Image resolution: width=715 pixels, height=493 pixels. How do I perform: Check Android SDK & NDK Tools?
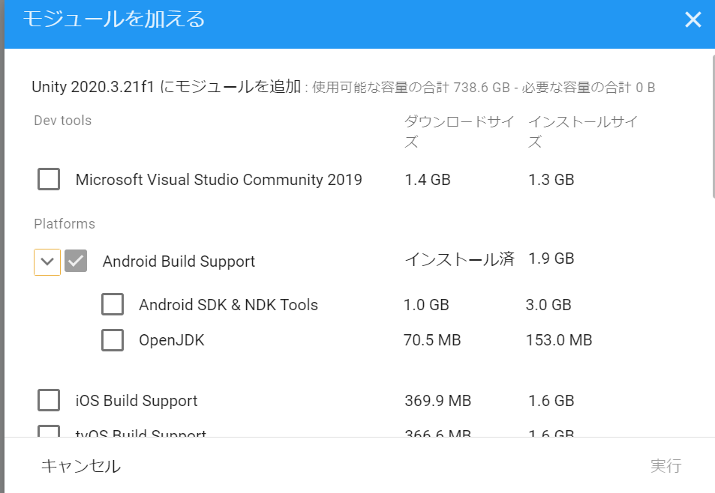pyautogui.click(x=113, y=304)
